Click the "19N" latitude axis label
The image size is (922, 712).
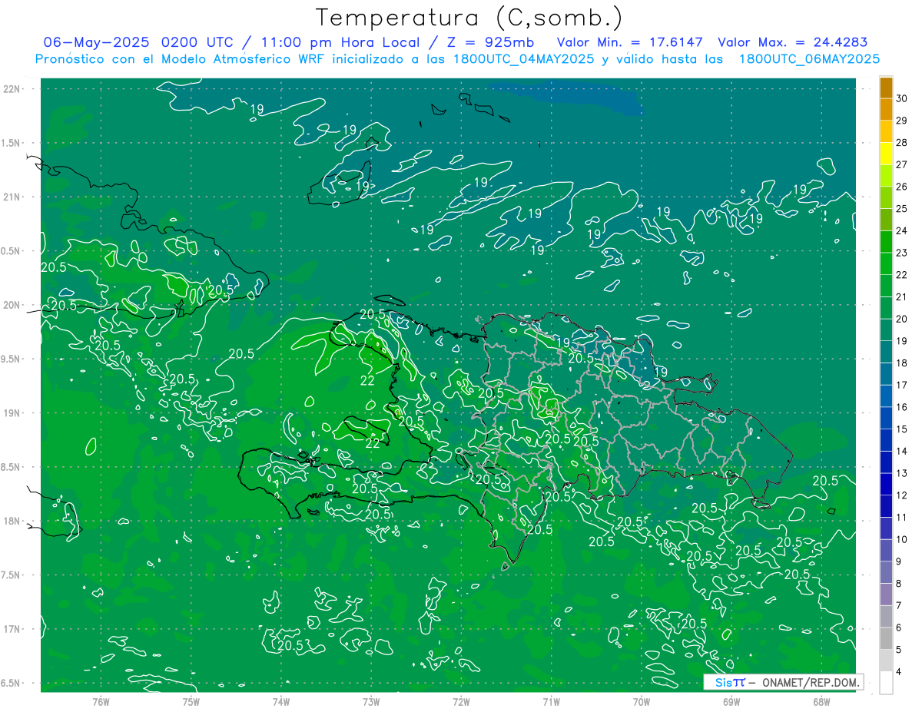(x=13, y=412)
